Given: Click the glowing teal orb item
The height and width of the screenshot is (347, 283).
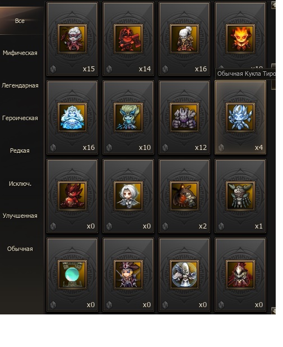Looking at the screenshot, I should click(x=72, y=275).
